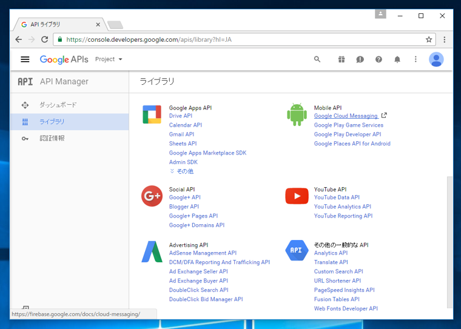Open a new browser tab
The width and height of the screenshot is (461, 329).
click(115, 25)
